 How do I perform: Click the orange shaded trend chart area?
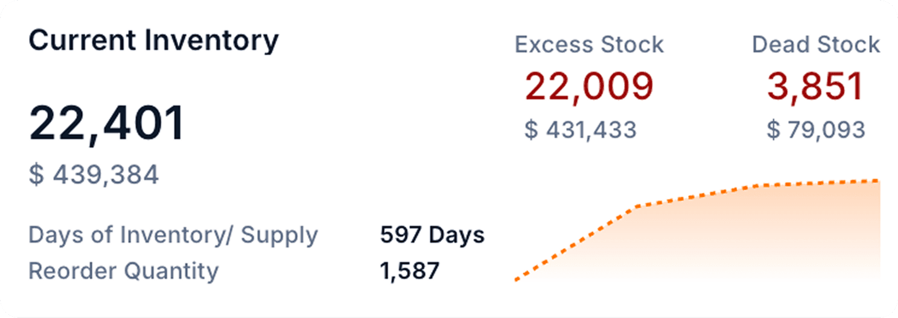(754, 241)
